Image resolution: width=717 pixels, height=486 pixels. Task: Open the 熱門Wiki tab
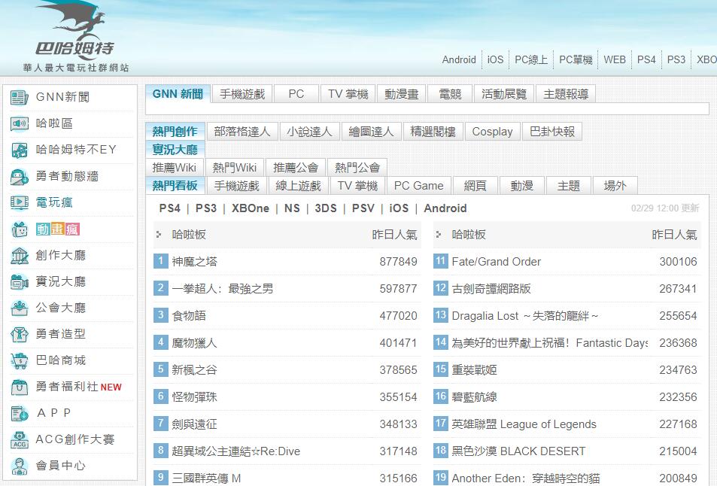pyautogui.click(x=235, y=168)
